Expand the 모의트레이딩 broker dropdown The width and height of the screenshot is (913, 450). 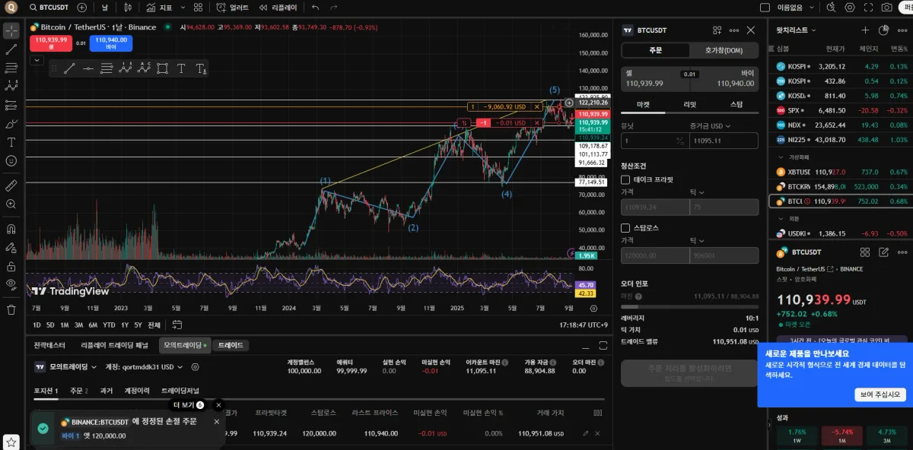tap(66, 366)
